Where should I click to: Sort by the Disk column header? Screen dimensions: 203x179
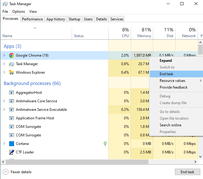[x=164, y=33]
